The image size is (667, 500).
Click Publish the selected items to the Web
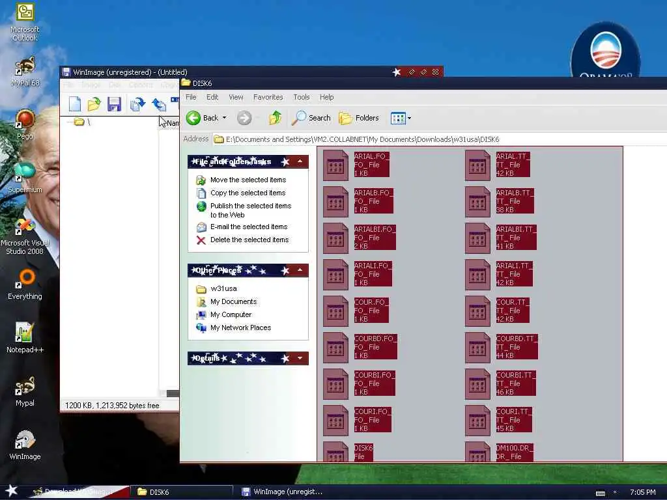pos(251,210)
